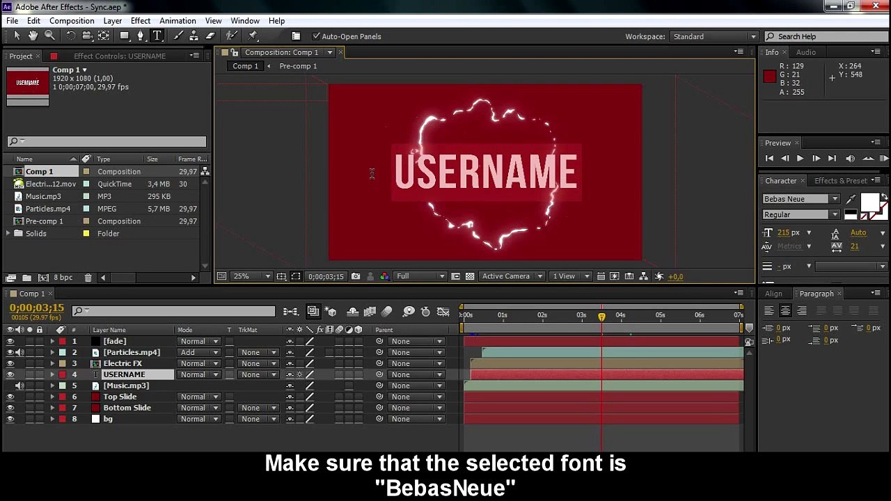Click the red label color of layer 1
This screenshot has width=891, height=501.
tap(62, 341)
